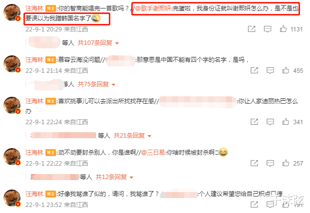This screenshot has height=213, width=310.
Task: Expand 共21条回复 replies
Action: click(x=132, y=136)
